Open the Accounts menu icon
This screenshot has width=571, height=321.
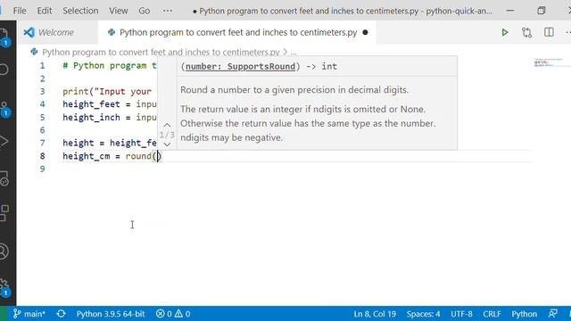pos(4,251)
